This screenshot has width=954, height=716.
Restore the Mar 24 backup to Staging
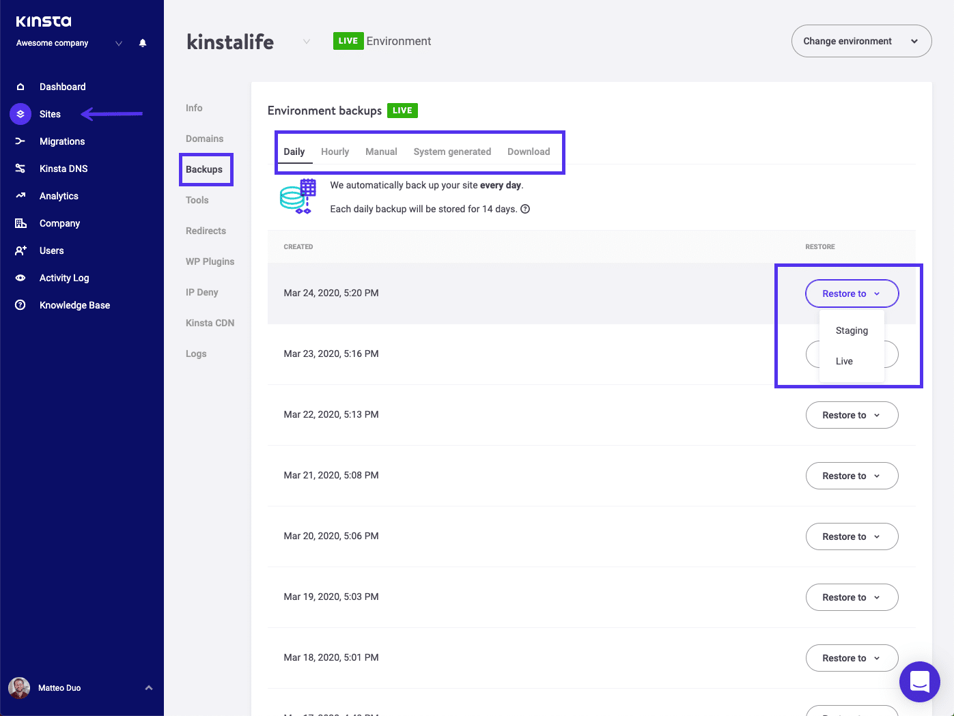(851, 330)
